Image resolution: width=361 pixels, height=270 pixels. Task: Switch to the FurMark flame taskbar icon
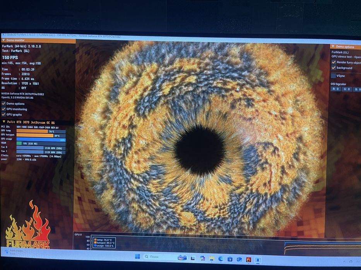[x=248, y=260]
